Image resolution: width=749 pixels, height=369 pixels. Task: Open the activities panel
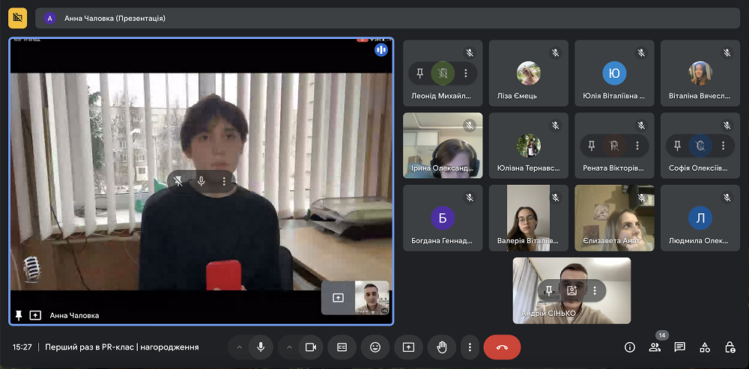pyautogui.click(x=705, y=347)
